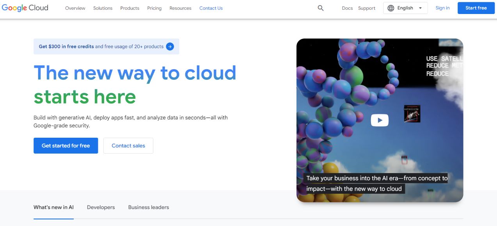Open the Solutions menu

pos(103,8)
